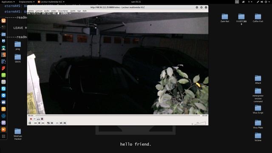Open VLC extended settings button
Viewport: 272px width, 153px height.
[x=52, y=123]
